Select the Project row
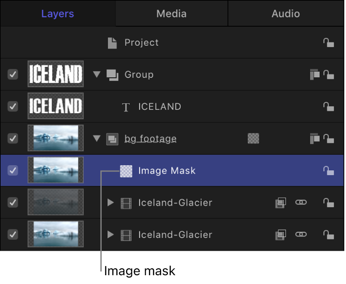 click(141, 43)
